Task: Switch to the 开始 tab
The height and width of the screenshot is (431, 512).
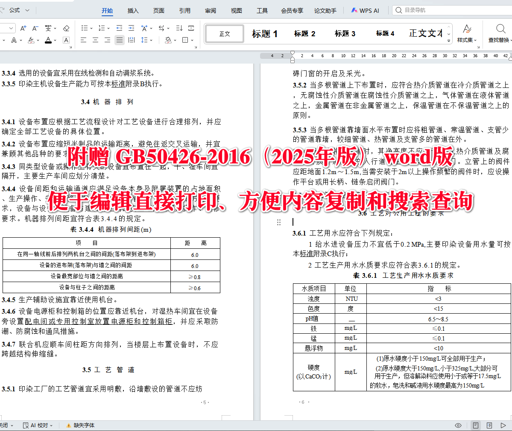Action: pyautogui.click(x=107, y=10)
